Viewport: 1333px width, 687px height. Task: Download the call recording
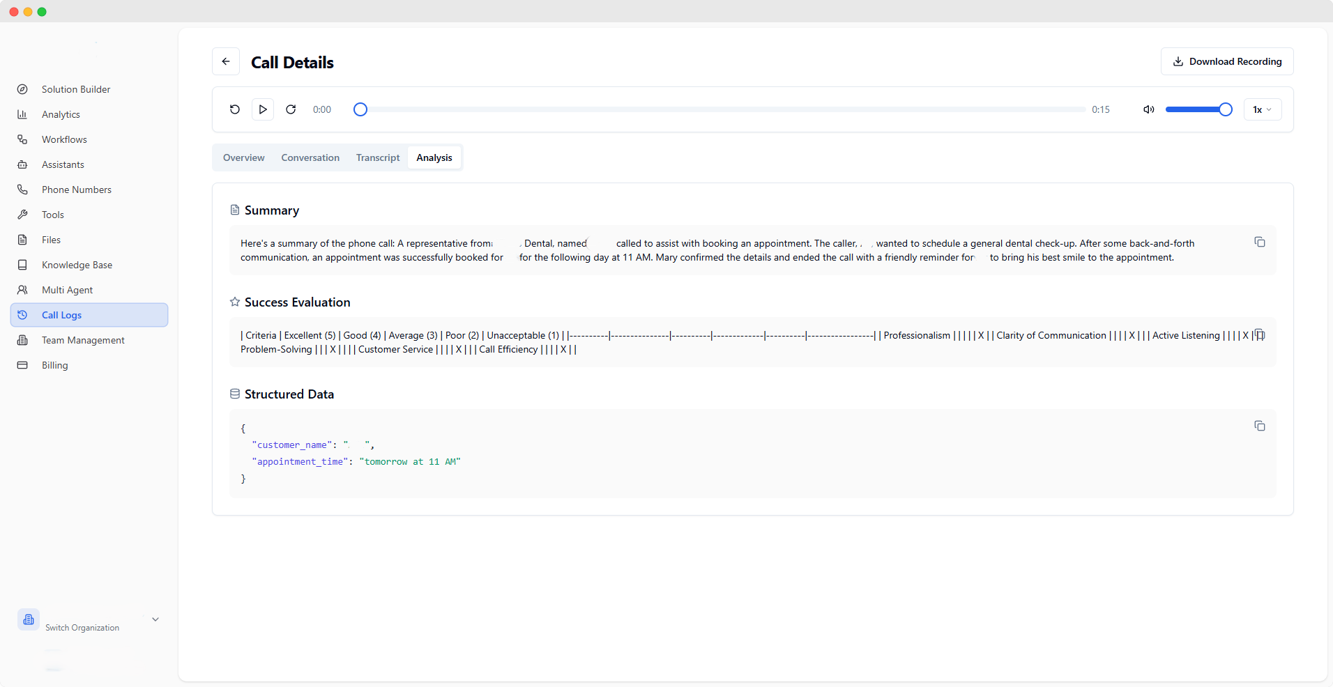[x=1226, y=61]
